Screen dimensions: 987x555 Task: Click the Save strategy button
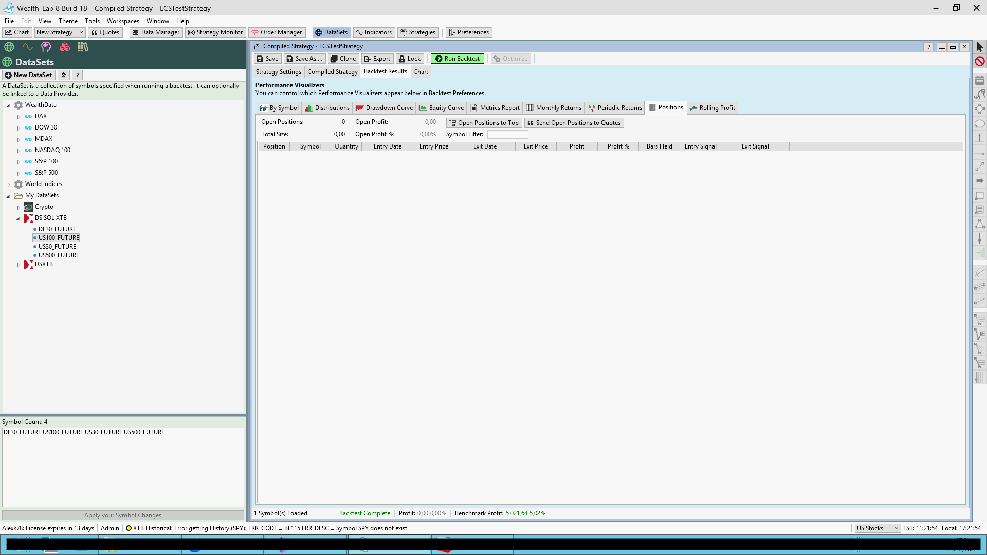click(x=267, y=59)
